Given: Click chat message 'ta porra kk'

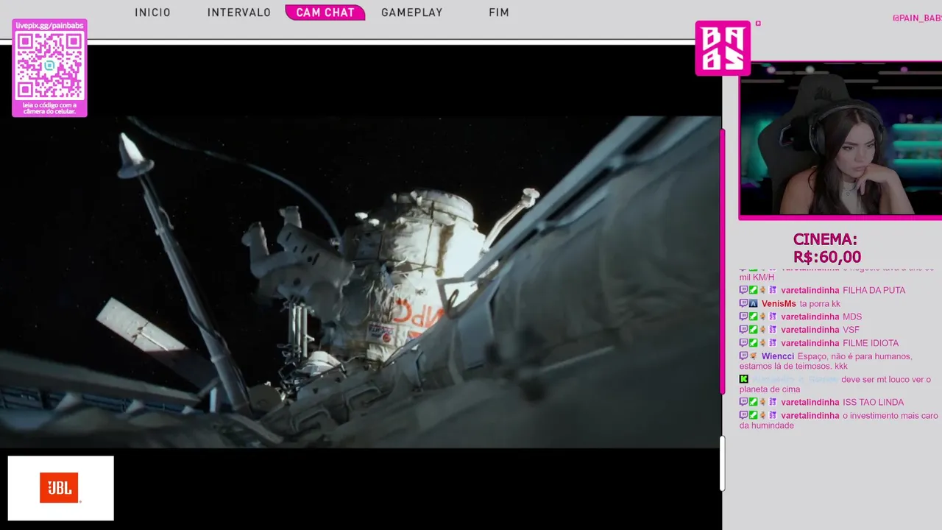Looking at the screenshot, I should point(820,303).
